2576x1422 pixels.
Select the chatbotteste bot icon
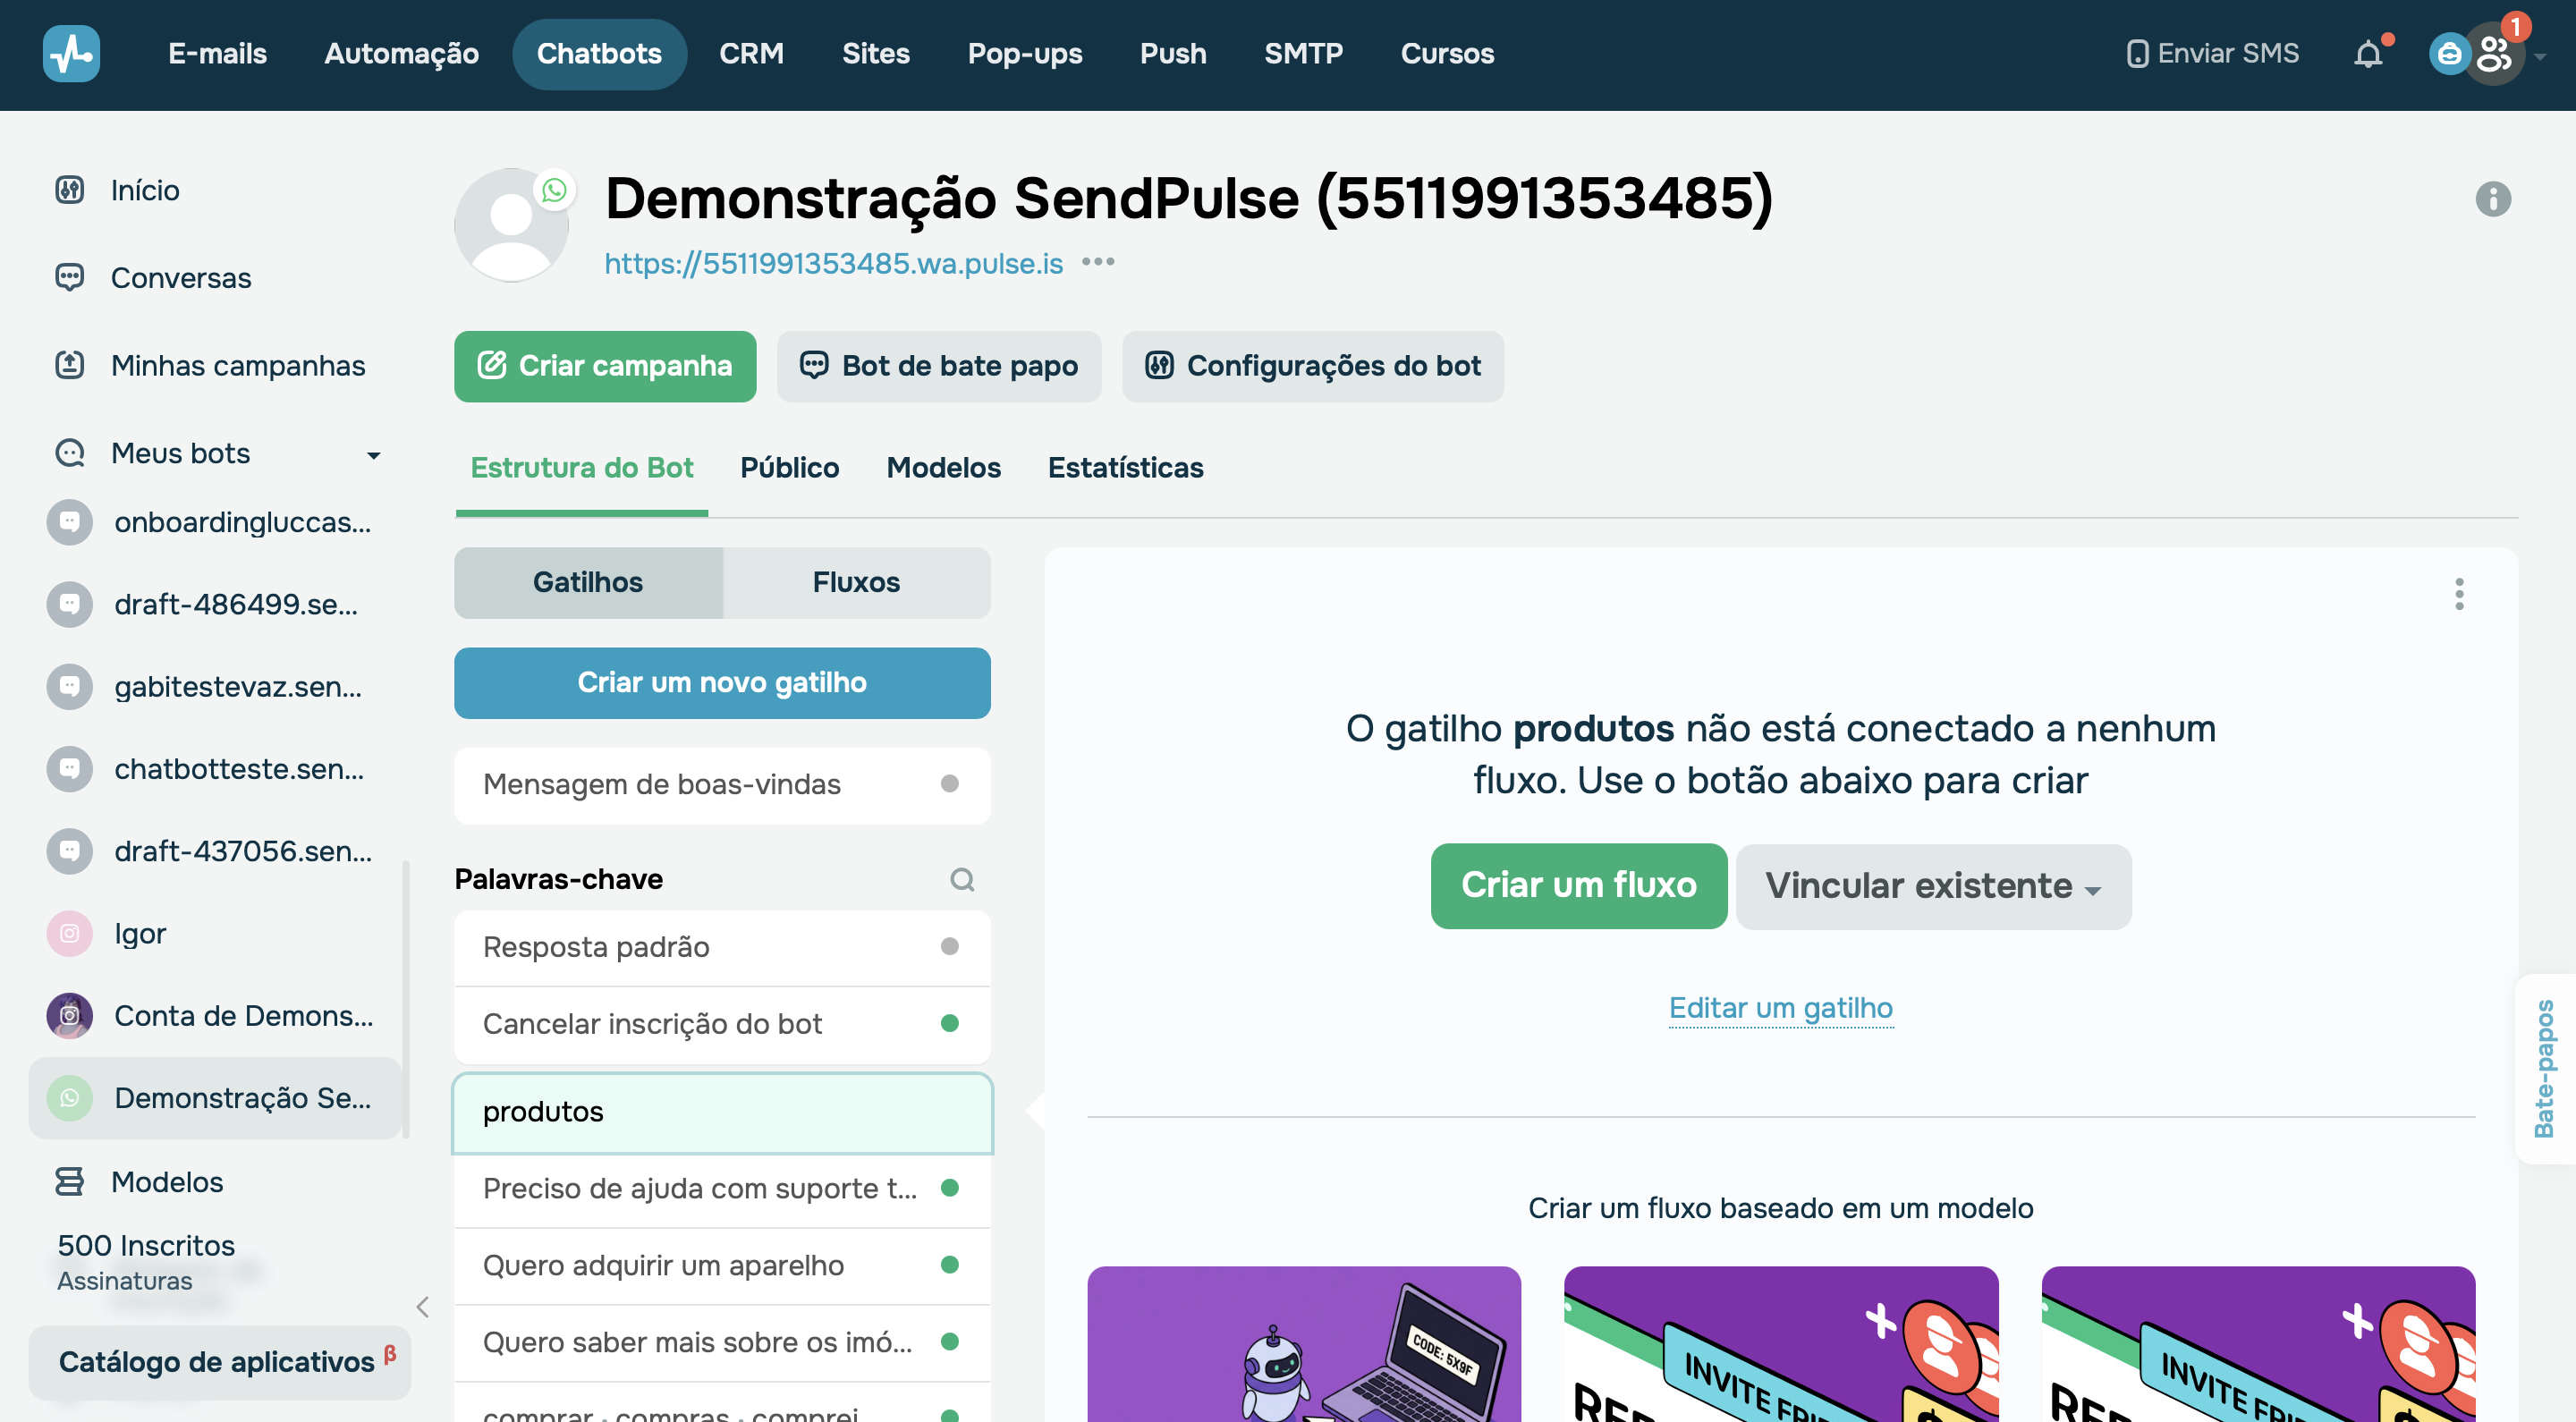(69, 769)
